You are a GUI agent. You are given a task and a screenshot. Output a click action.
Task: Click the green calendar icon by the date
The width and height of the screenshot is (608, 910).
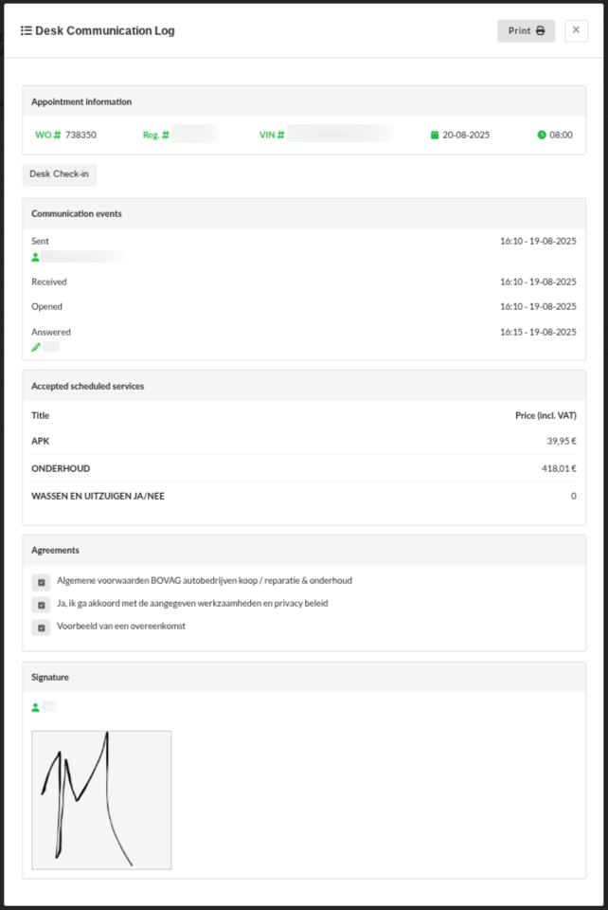[x=435, y=135]
